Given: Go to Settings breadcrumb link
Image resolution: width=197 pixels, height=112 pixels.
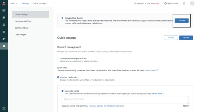Looking at the screenshot, I should [x=26, y=3].
